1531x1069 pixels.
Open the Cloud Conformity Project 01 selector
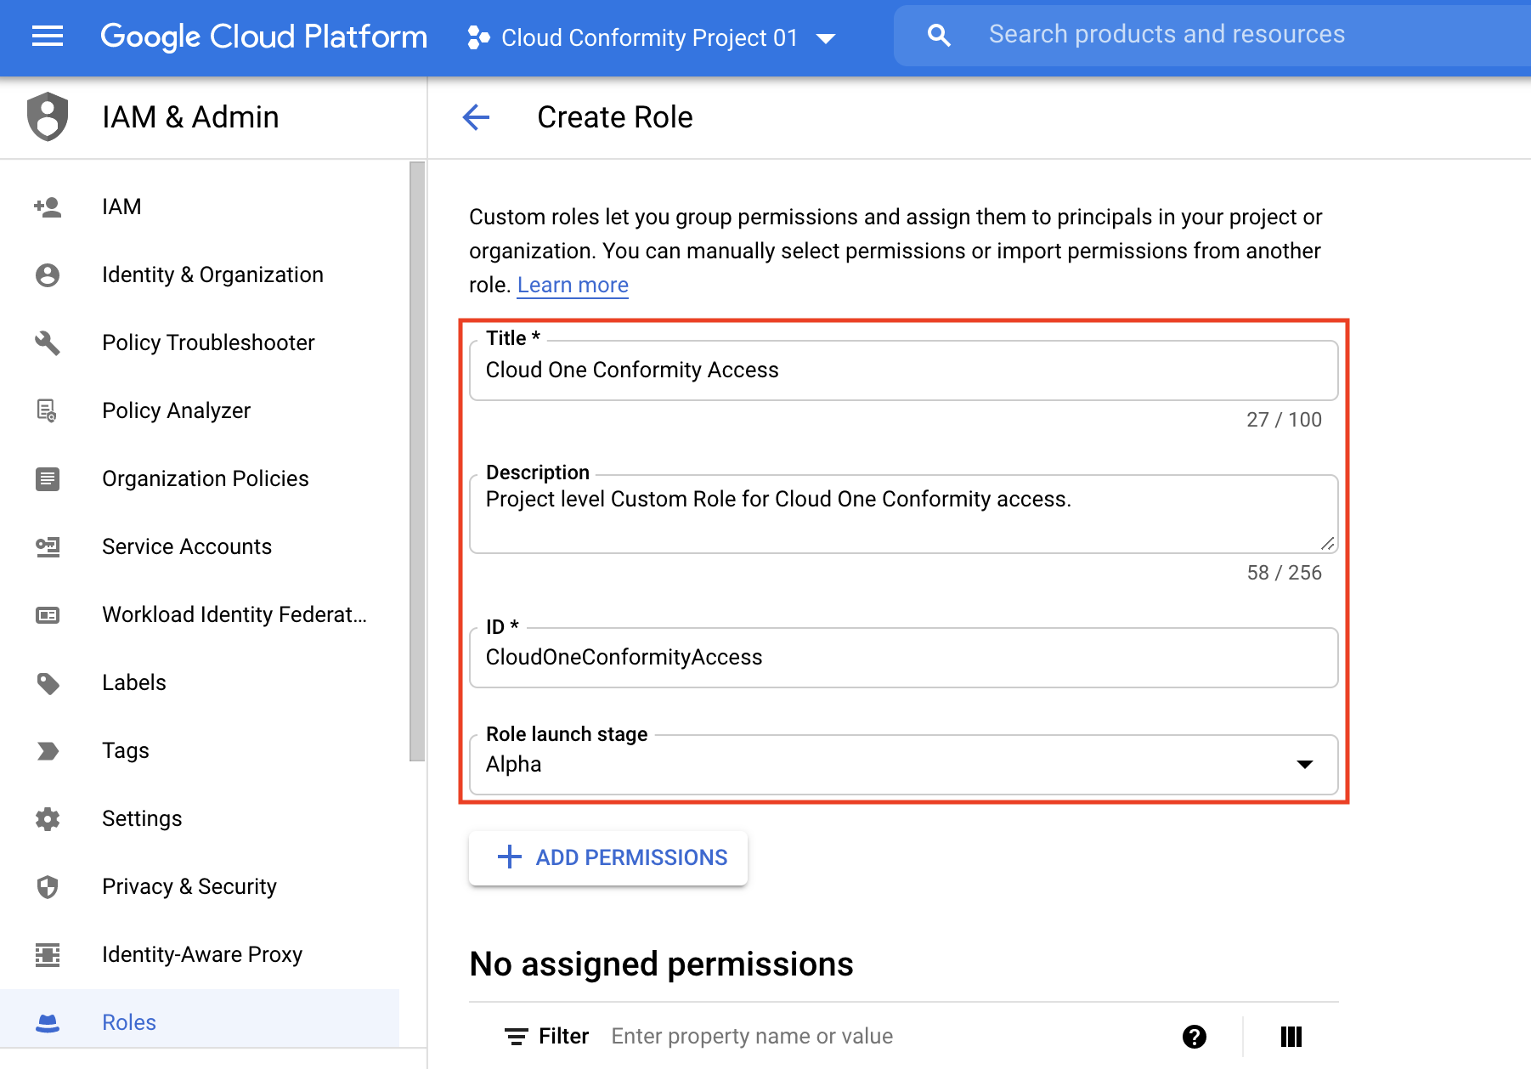pyautogui.click(x=651, y=38)
